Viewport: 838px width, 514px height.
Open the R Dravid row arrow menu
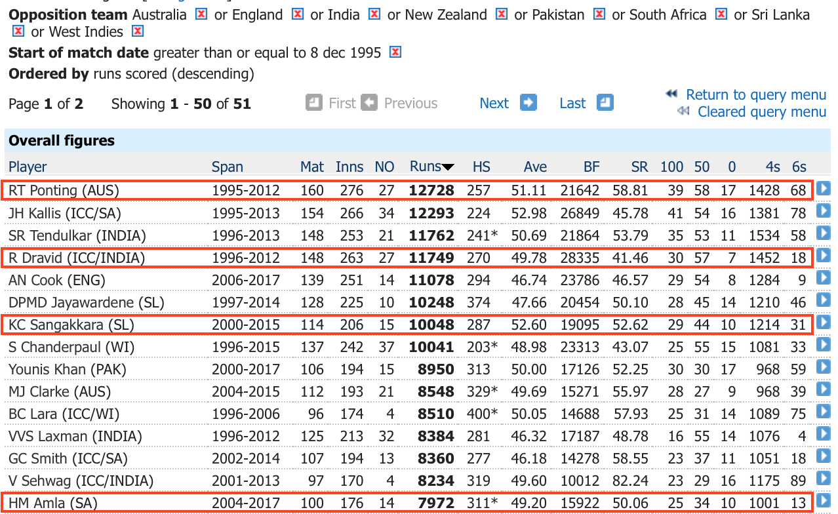coord(823,256)
